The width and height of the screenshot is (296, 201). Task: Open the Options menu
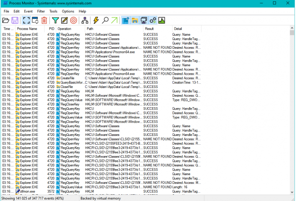click(68, 11)
